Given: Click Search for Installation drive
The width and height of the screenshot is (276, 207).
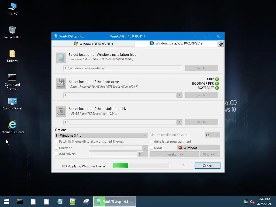Looking at the screenshot, I should click(x=202, y=122).
